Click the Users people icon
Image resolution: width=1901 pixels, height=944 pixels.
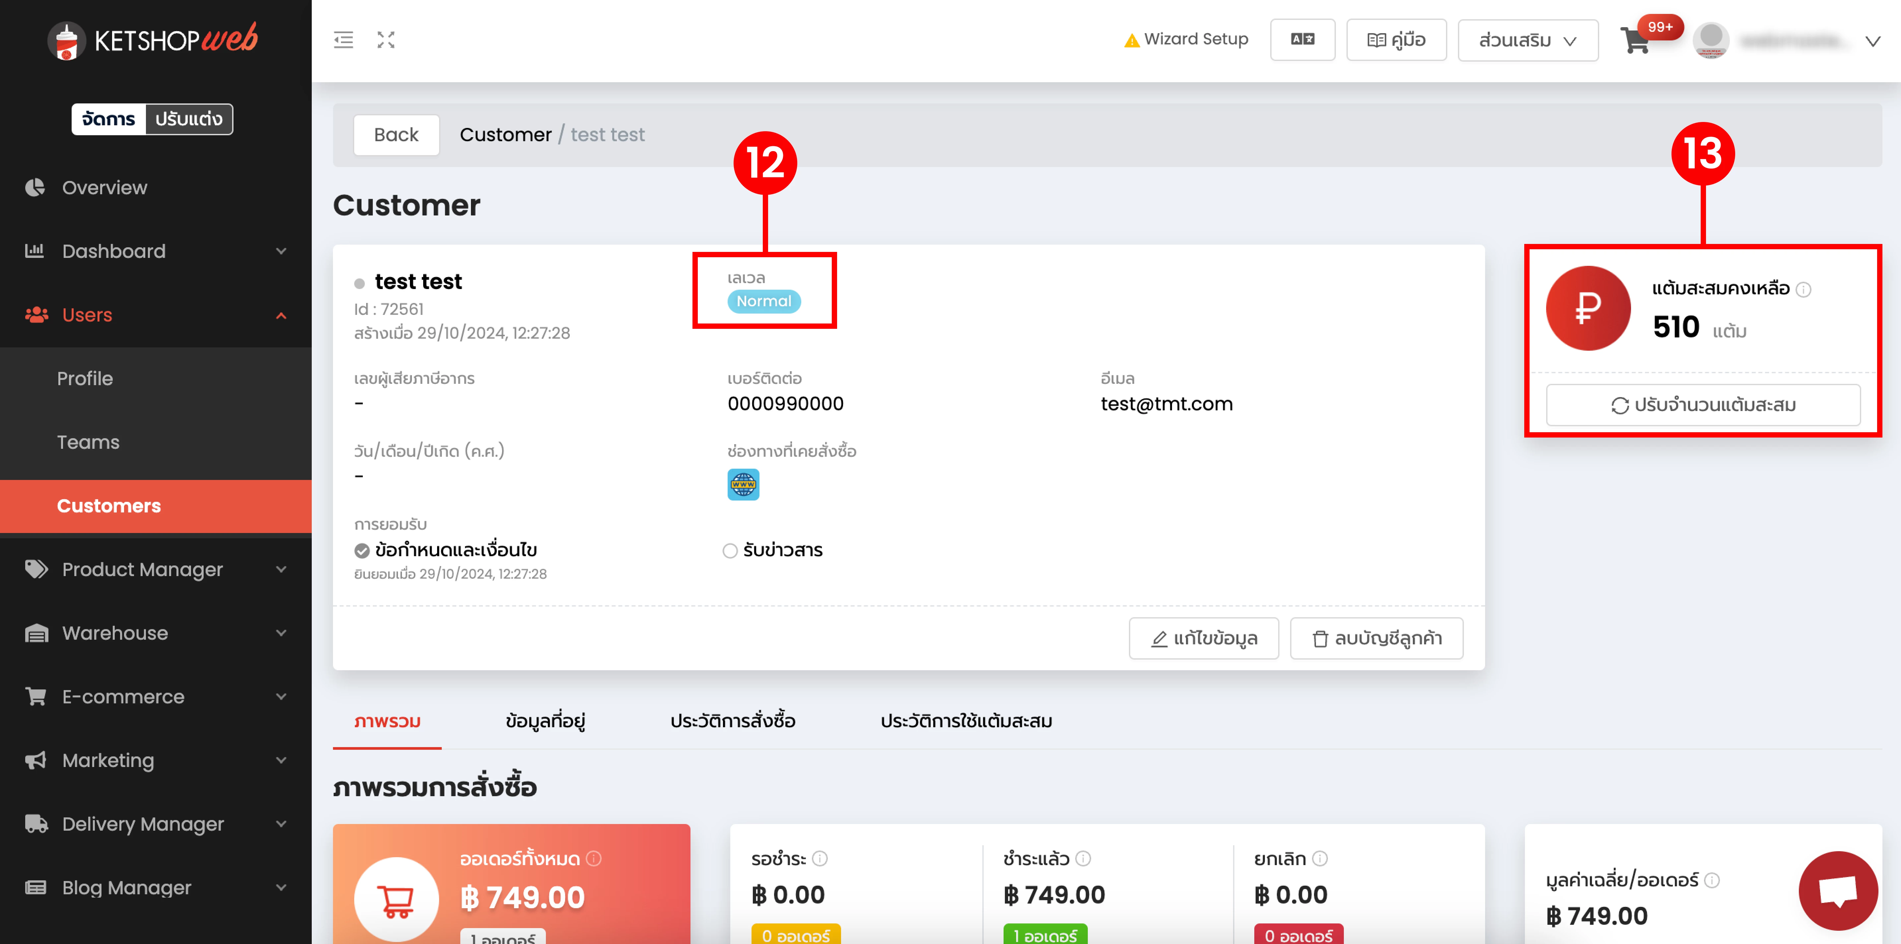point(36,315)
